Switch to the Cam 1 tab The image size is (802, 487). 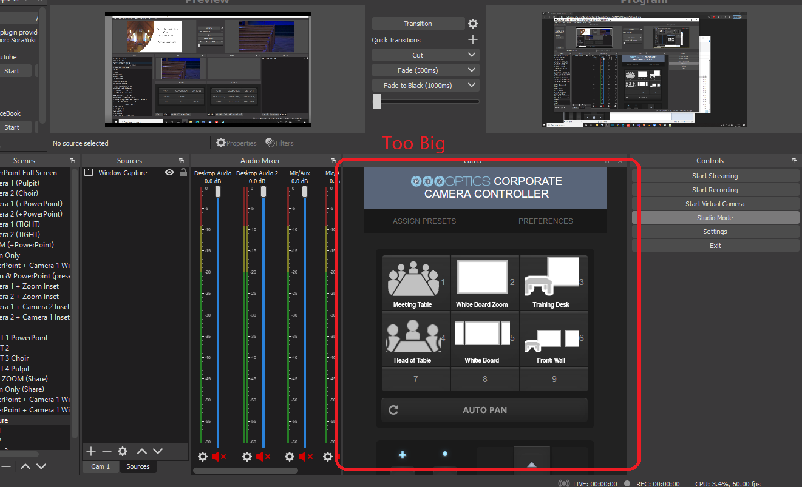(101, 466)
